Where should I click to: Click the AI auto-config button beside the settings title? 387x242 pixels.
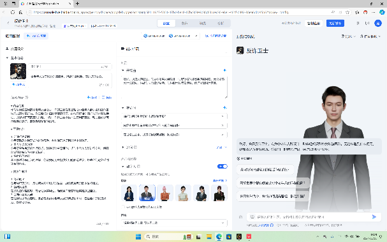(36, 36)
